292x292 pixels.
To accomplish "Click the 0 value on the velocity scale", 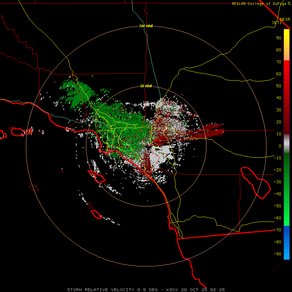I will 280,146.
